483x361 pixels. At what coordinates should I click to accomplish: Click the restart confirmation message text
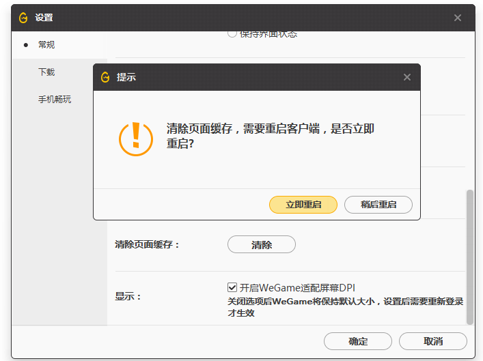(270, 136)
